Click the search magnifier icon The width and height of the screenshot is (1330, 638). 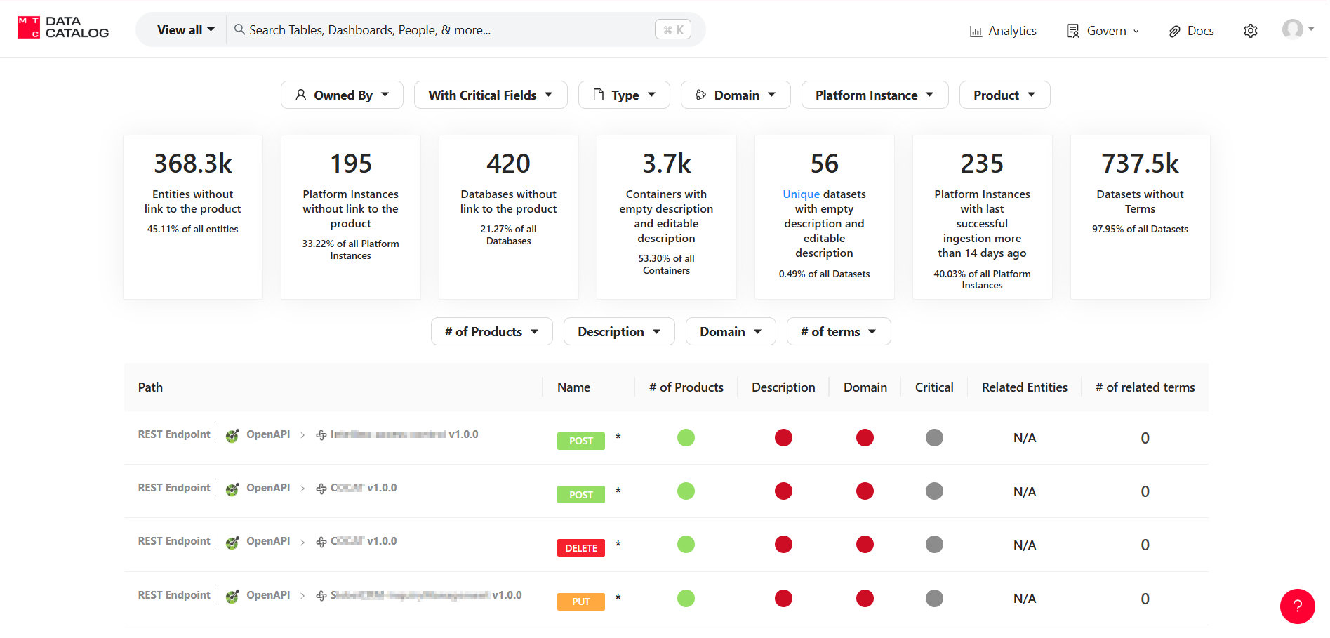[239, 29]
